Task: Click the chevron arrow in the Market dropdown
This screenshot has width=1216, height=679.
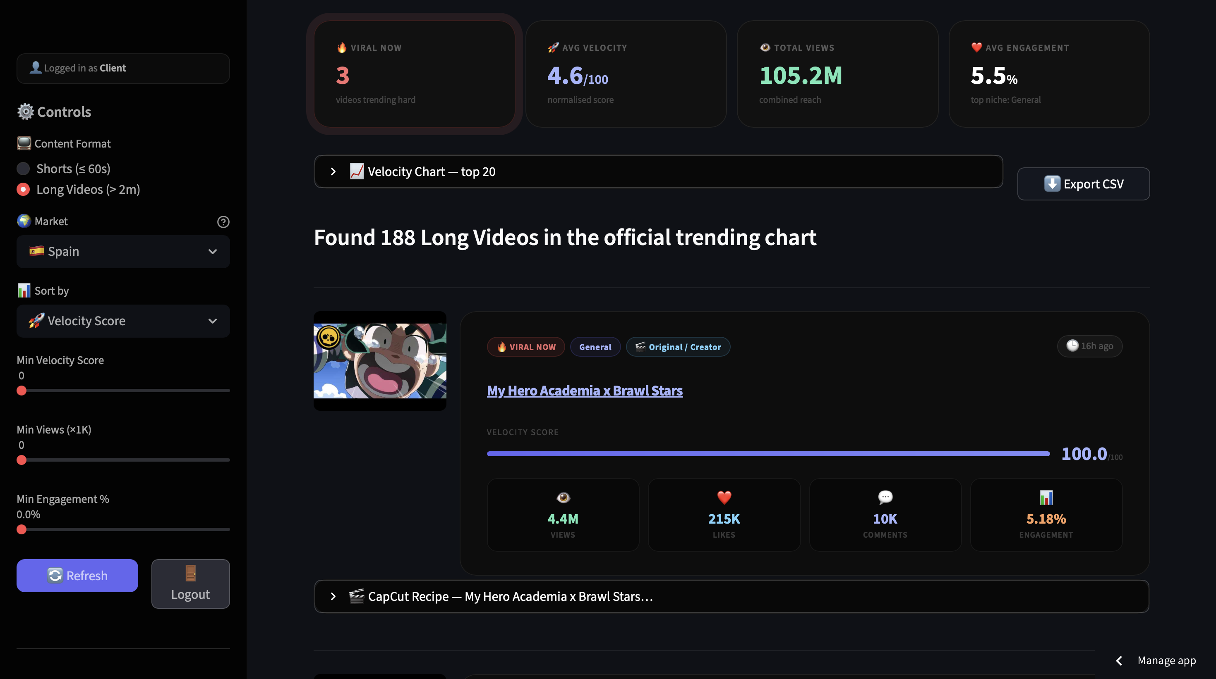Action: (212, 251)
